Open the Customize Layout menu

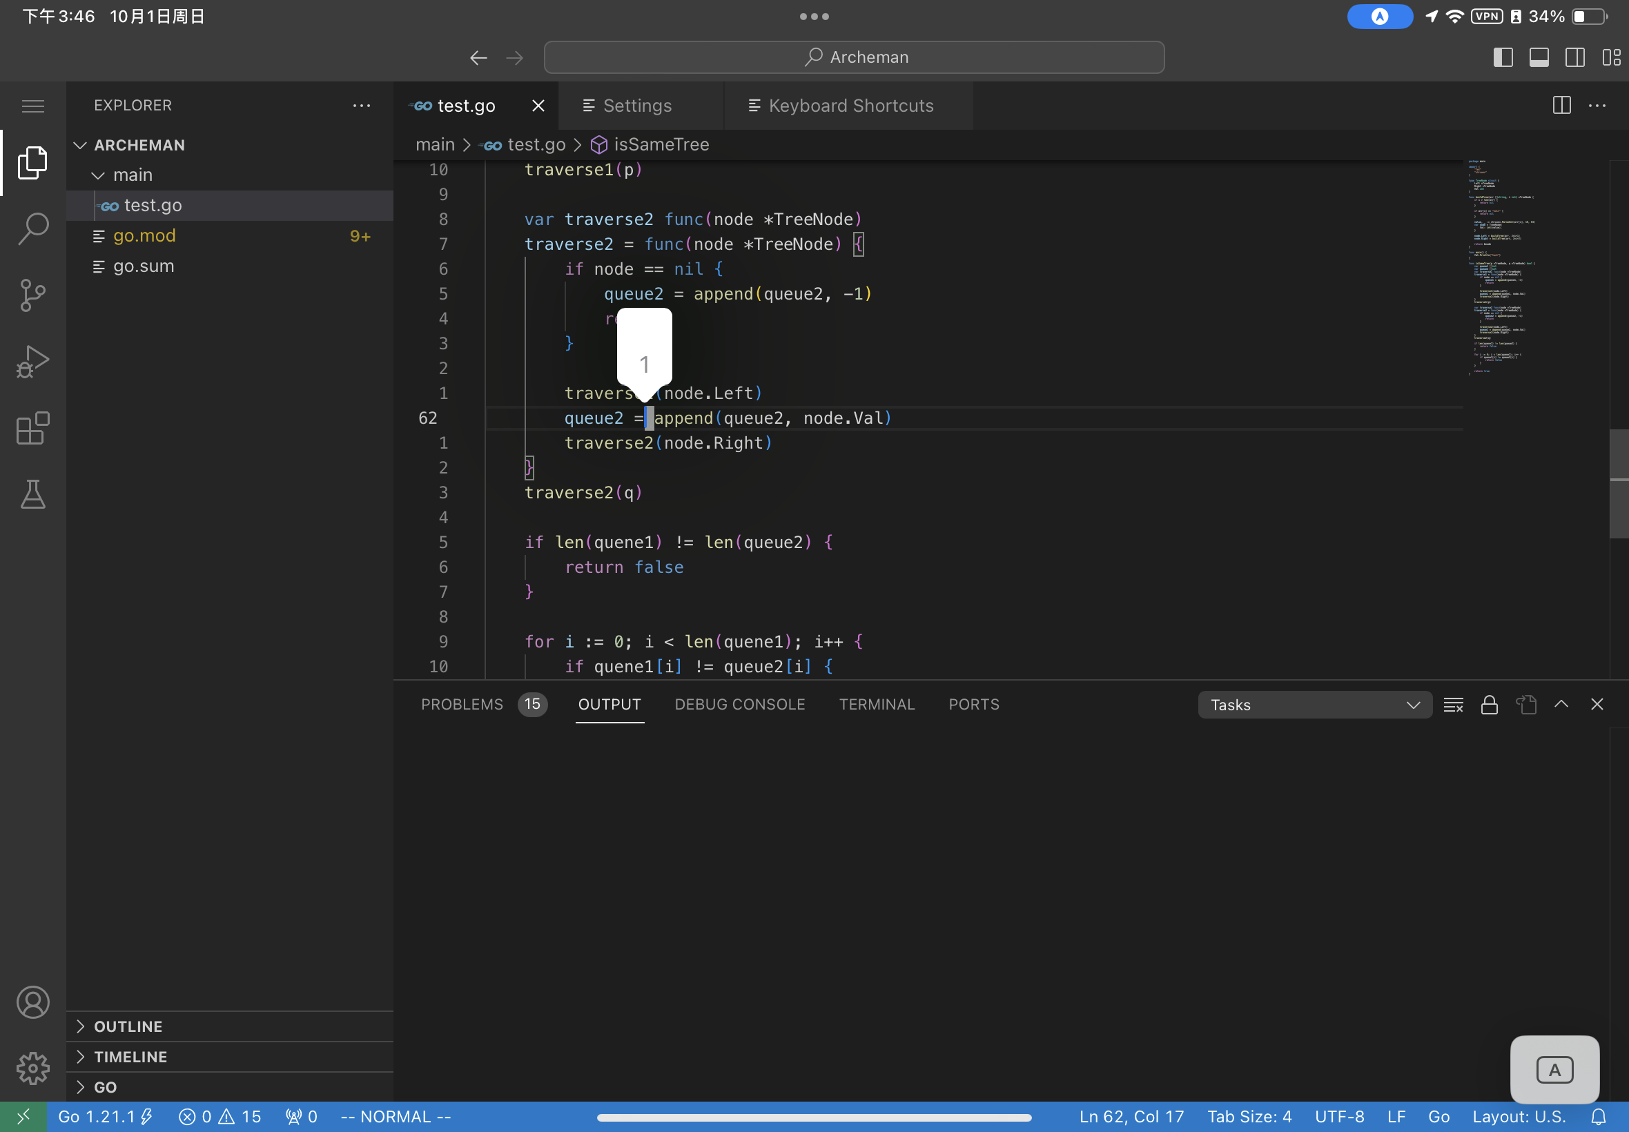click(1611, 57)
